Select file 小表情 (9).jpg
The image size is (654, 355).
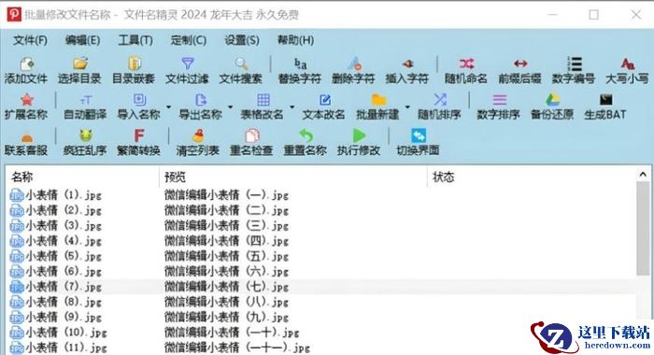[x=56, y=318]
